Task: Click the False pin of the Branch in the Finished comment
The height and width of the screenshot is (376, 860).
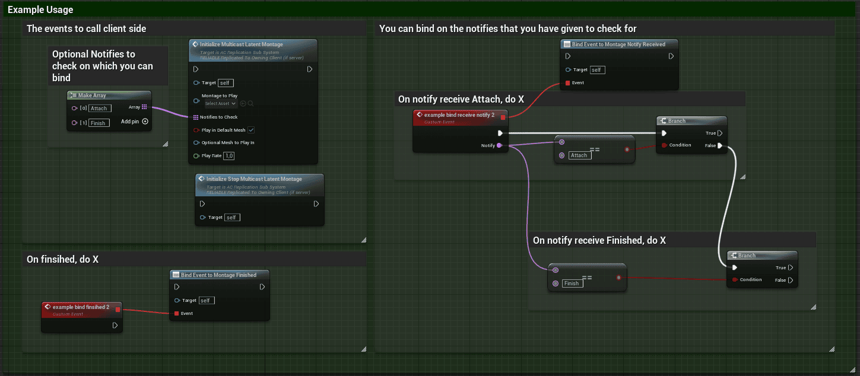Action: [x=791, y=280]
